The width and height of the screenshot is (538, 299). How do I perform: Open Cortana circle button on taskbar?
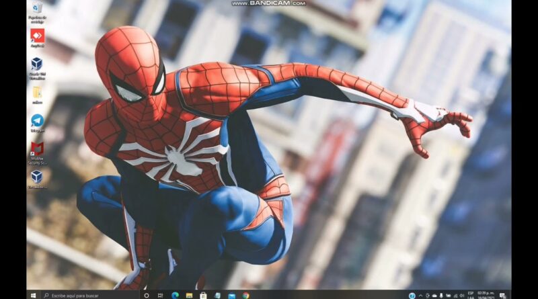[x=147, y=295]
